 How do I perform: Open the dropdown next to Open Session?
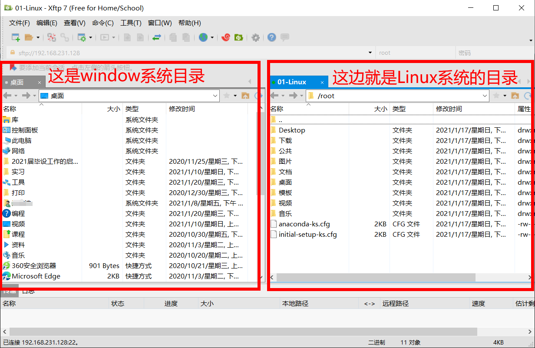[38, 37]
